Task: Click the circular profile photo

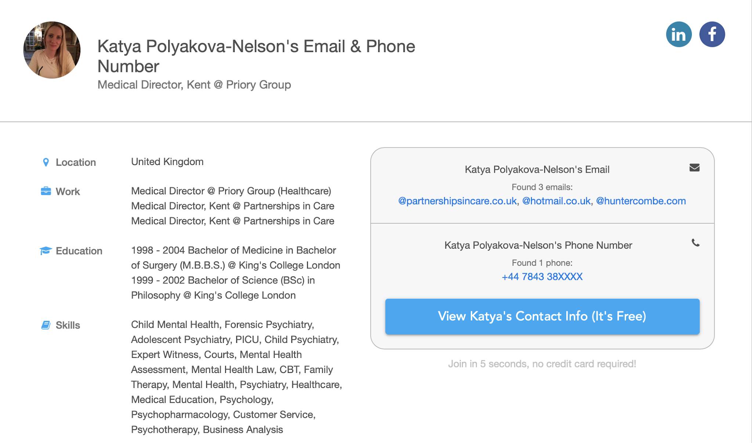Action: click(x=52, y=50)
